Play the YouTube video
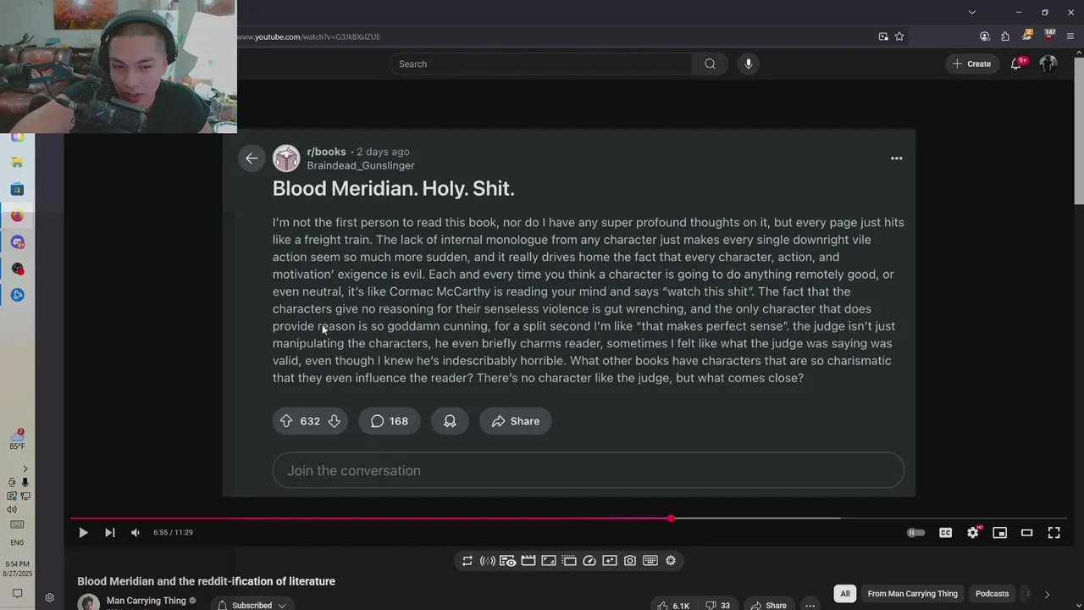 83,532
